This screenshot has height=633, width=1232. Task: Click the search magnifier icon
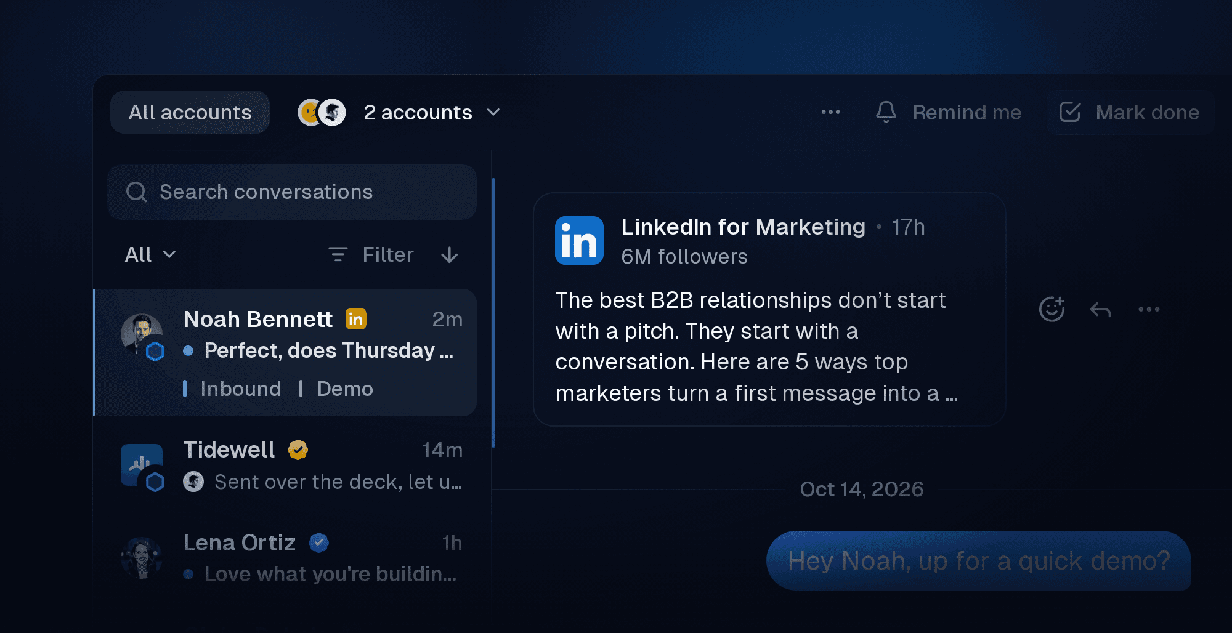click(x=136, y=192)
